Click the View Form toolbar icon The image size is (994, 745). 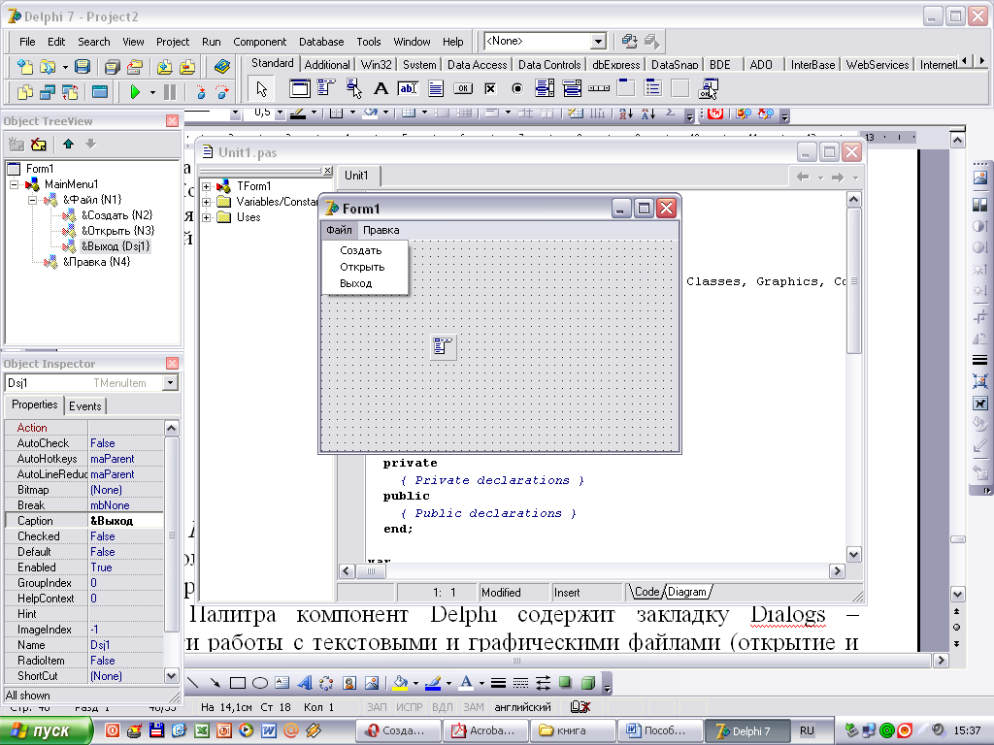(48, 92)
